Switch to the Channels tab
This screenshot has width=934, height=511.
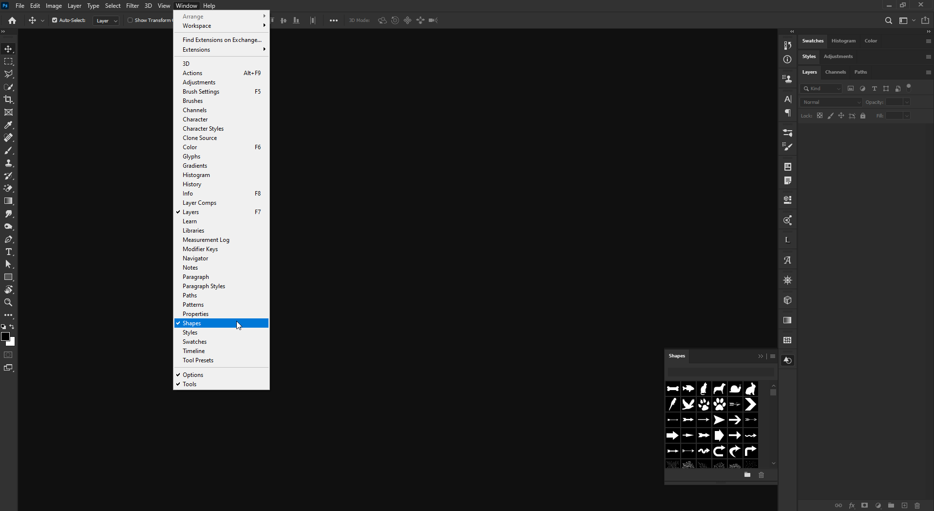tap(835, 72)
